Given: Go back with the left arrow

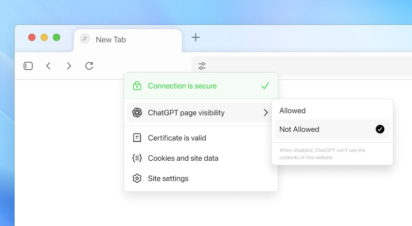Looking at the screenshot, I should pyautogui.click(x=48, y=66).
